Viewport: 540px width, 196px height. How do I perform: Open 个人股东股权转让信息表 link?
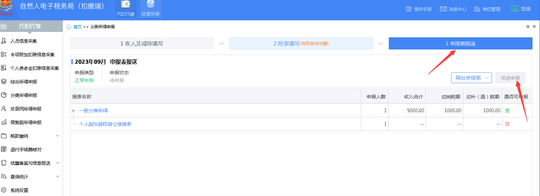[x=105, y=124]
